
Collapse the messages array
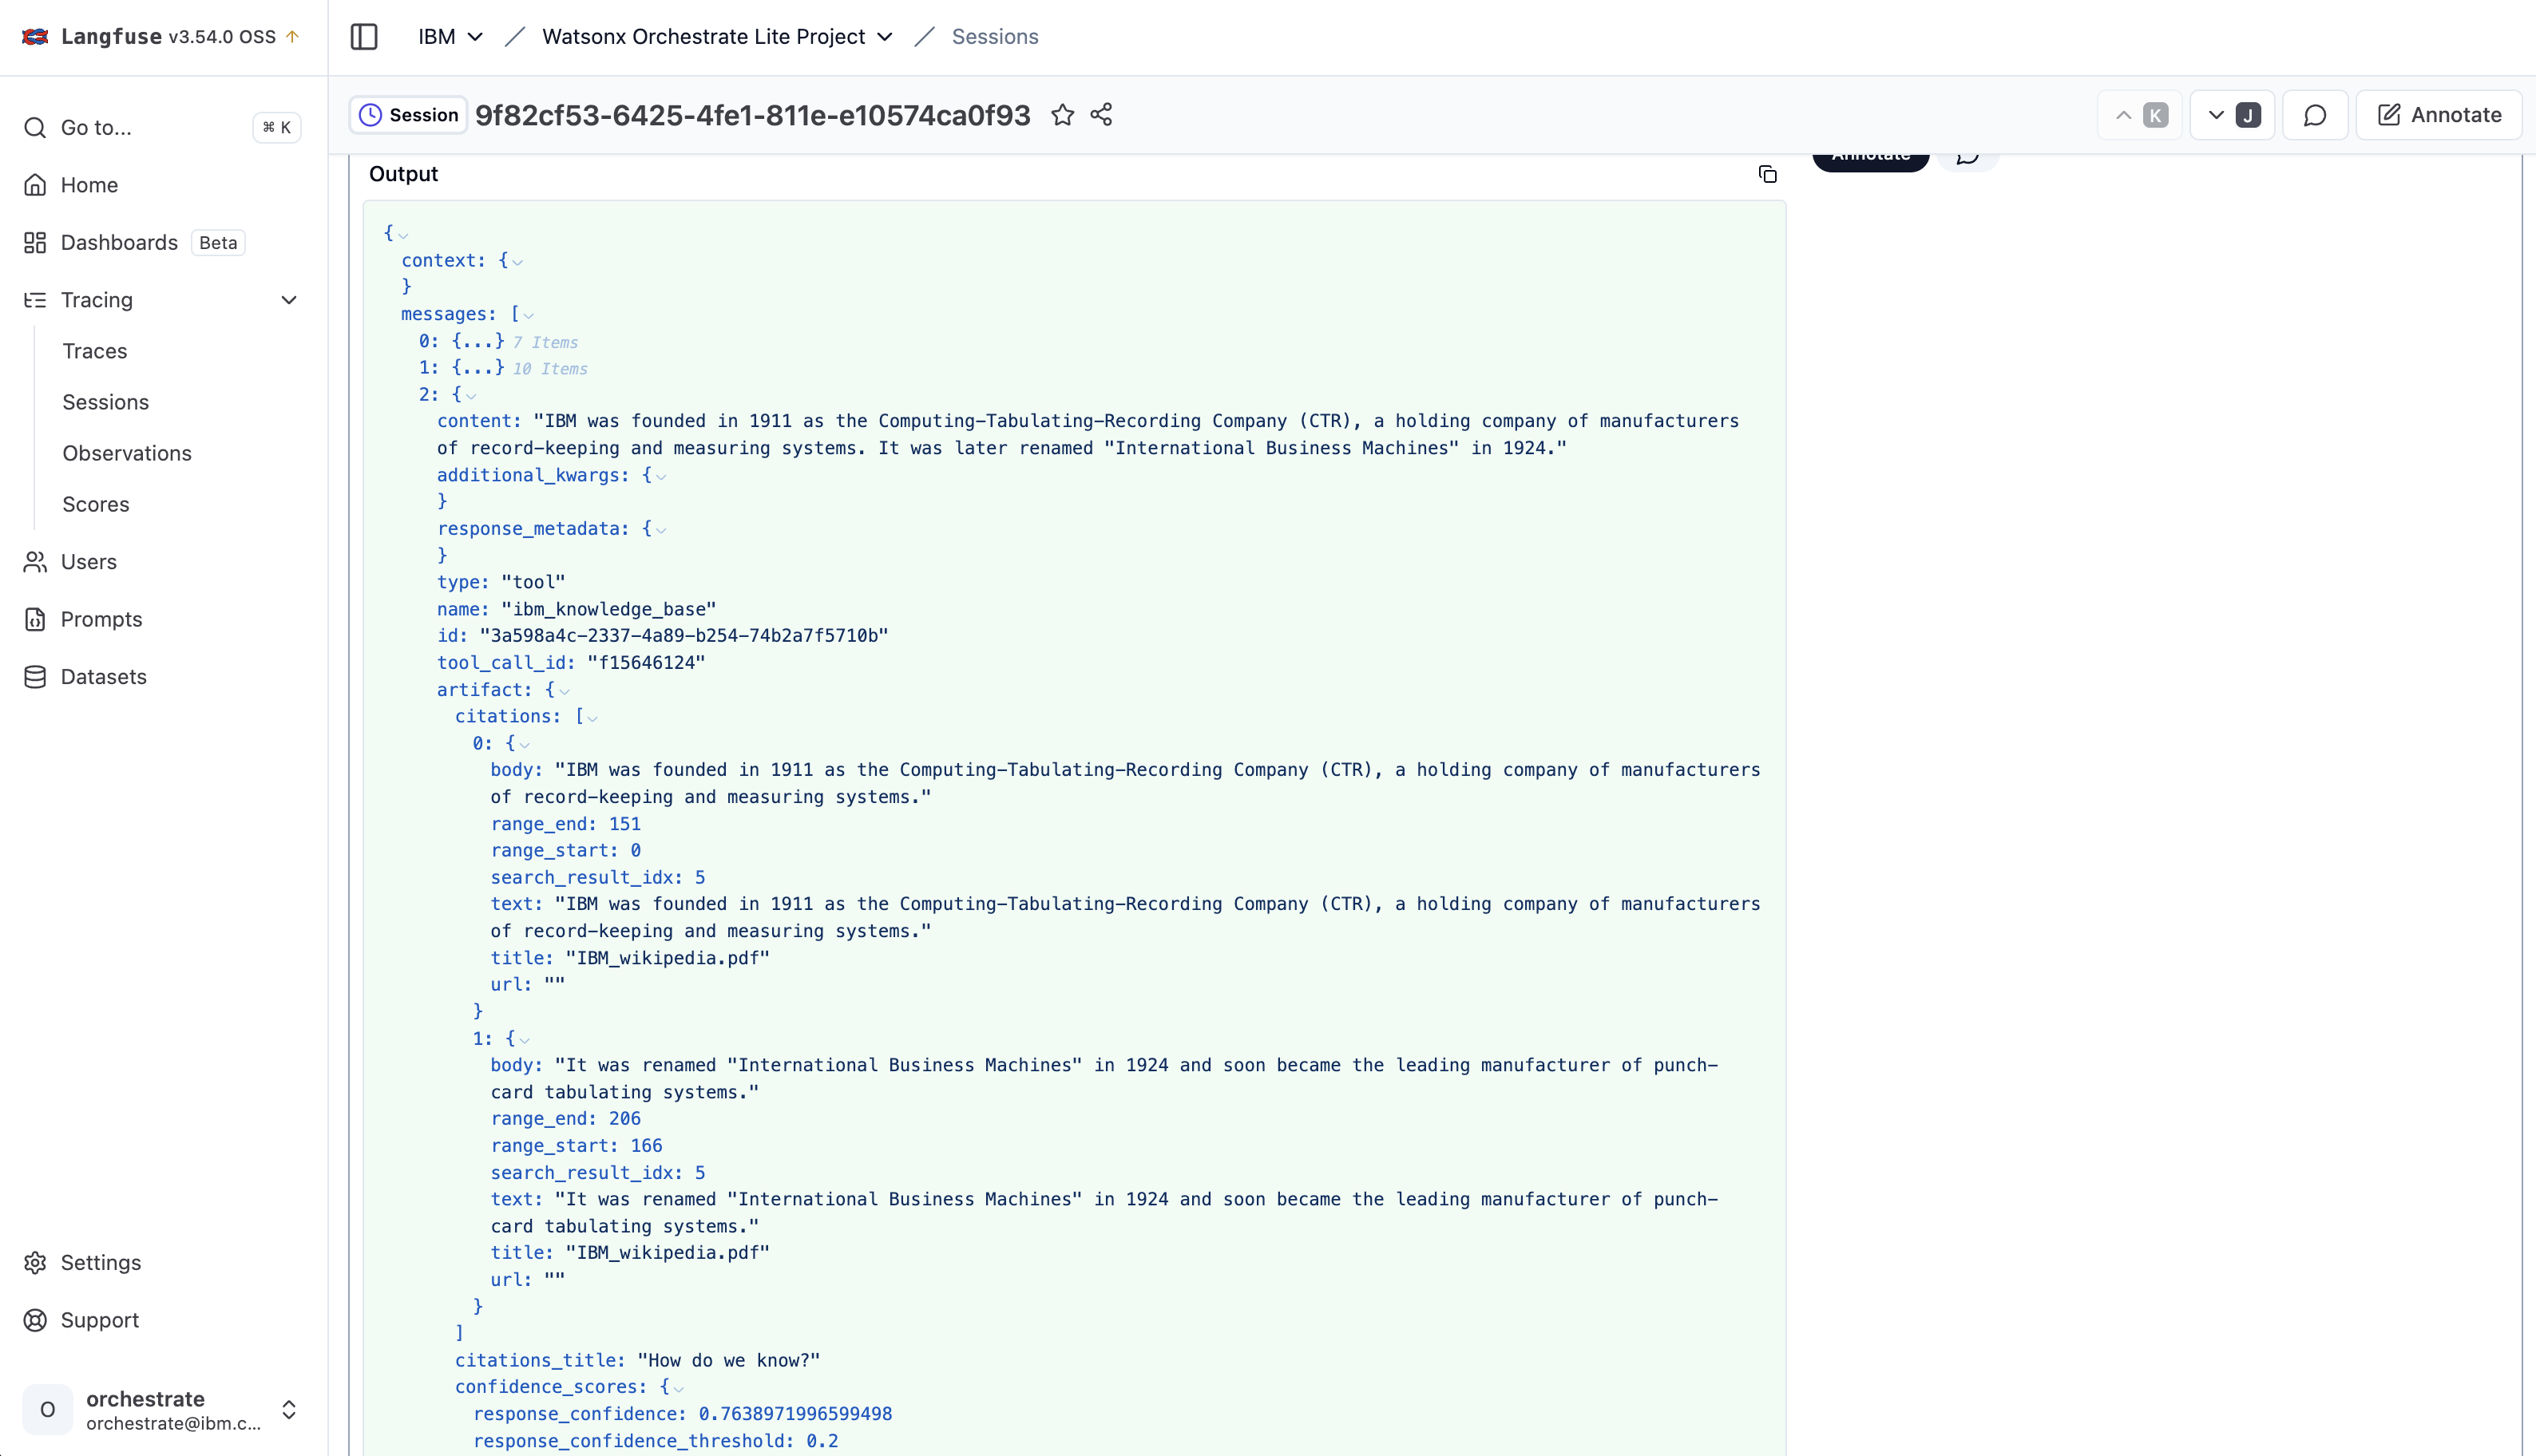(x=528, y=316)
